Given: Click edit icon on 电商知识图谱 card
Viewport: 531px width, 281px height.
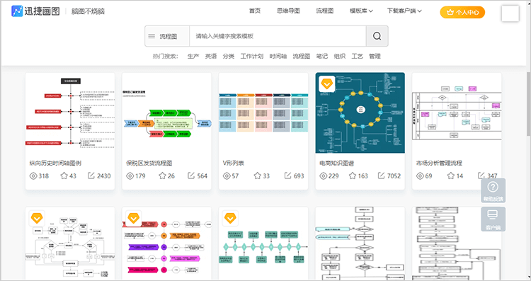Looking at the screenshot, I should [x=382, y=176].
